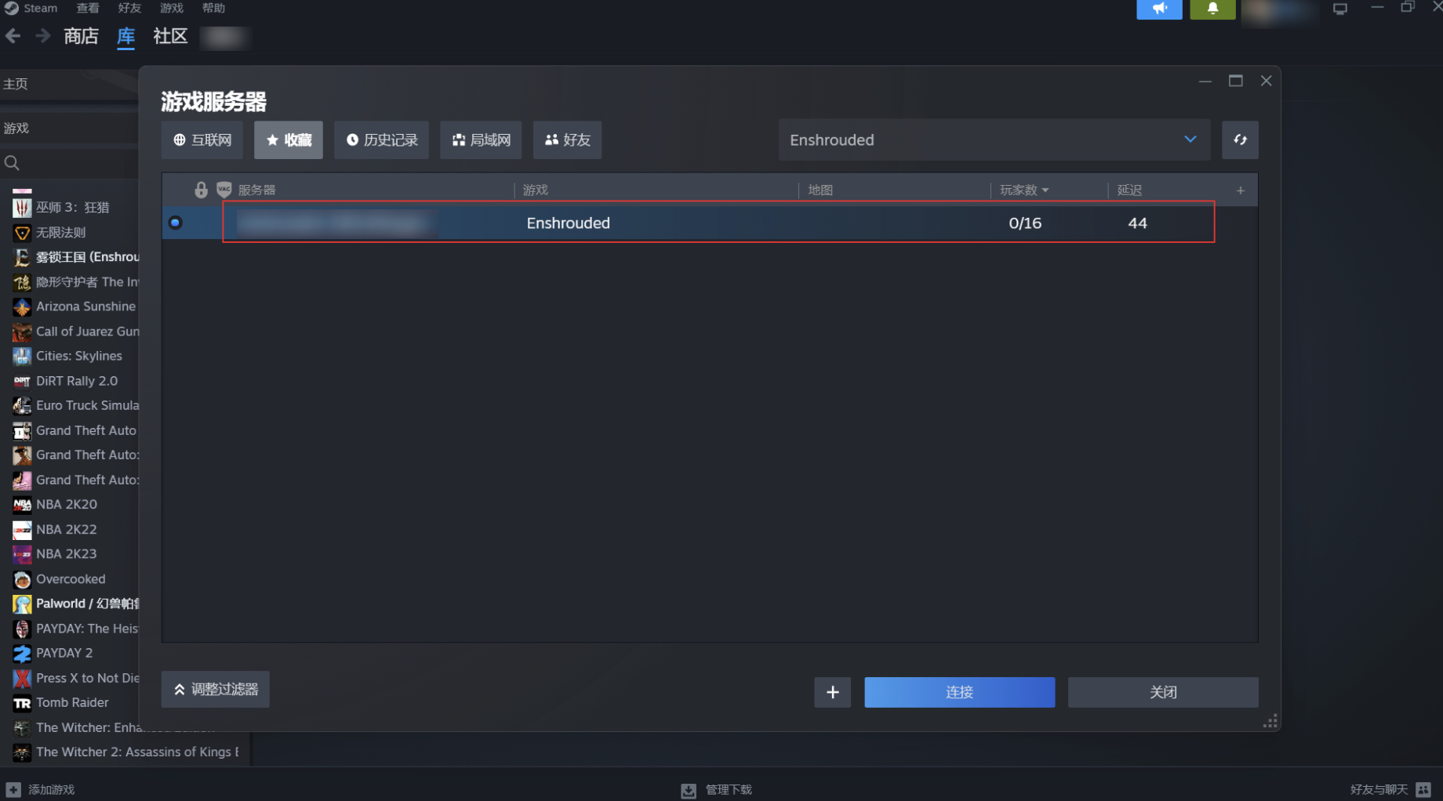Select the 收藏 (Favorites) tab
Image resolution: width=1443 pixels, height=801 pixels.
pyautogui.click(x=288, y=140)
